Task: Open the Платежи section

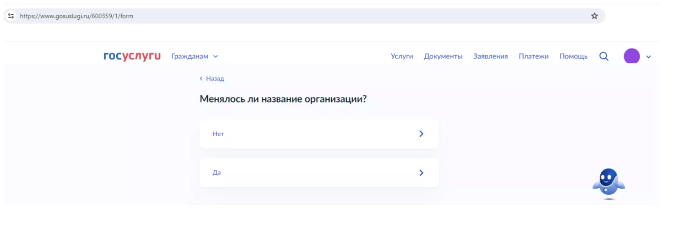Action: (533, 56)
